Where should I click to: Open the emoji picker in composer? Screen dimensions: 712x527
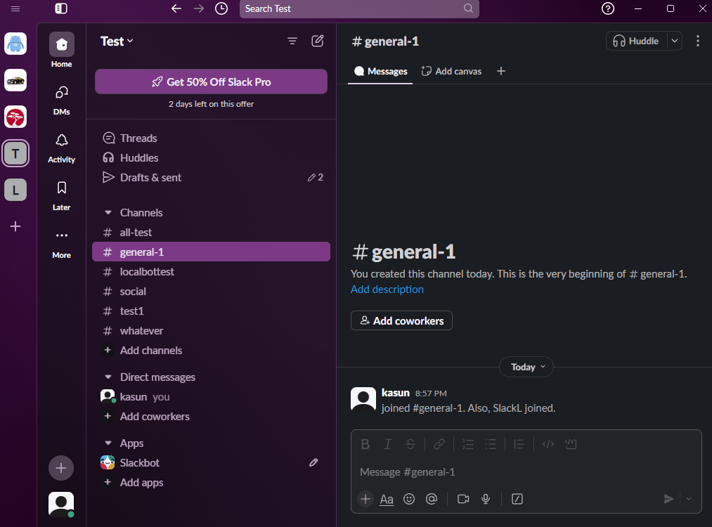(409, 499)
